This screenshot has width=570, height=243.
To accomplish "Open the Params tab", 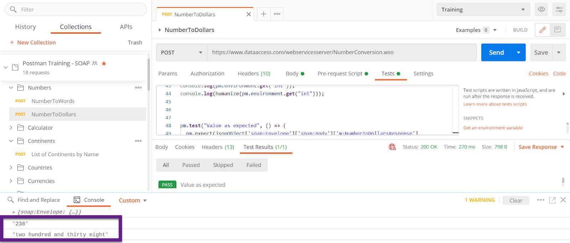I will coord(168,74).
